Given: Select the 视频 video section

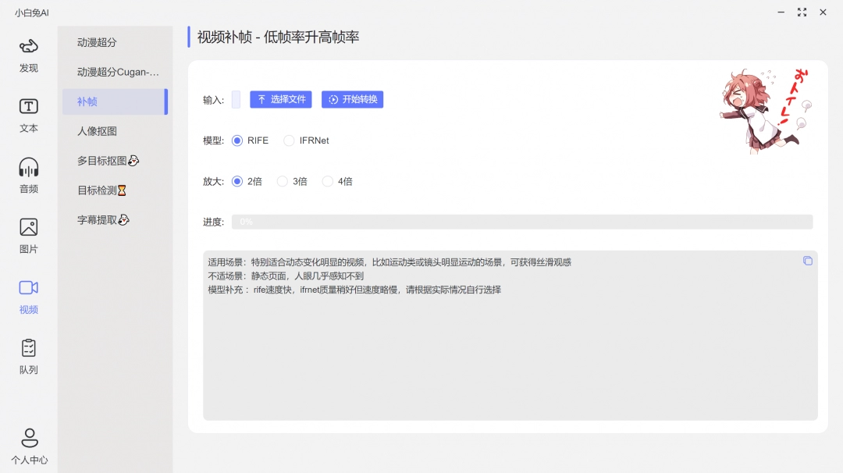Looking at the screenshot, I should tap(28, 297).
